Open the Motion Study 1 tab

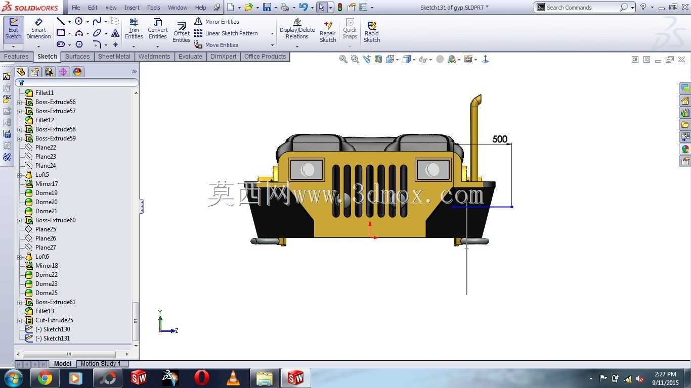coord(101,364)
